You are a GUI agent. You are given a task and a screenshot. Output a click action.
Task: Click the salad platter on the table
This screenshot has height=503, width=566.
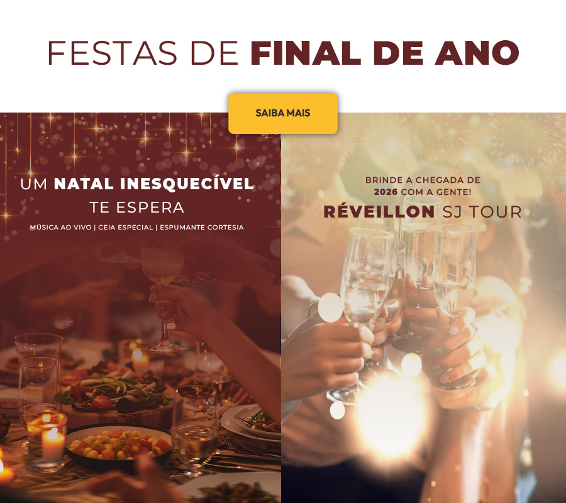[x=116, y=392]
